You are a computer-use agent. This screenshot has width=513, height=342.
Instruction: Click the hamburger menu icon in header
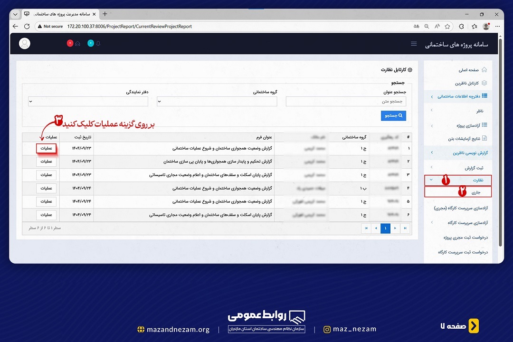[x=414, y=44]
